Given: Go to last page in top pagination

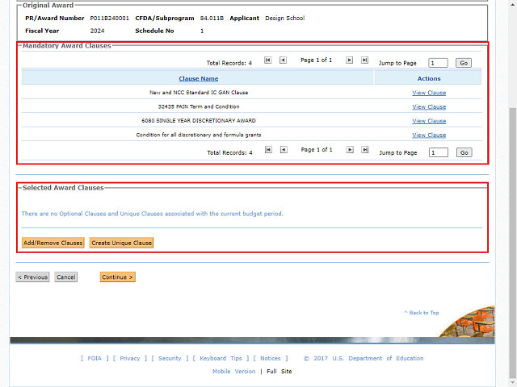Looking at the screenshot, I should 364,60.
